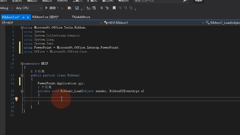Go to next bookmark icon

[125, 8]
